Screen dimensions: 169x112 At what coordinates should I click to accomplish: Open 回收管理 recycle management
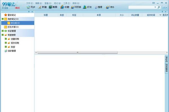pyautogui.click(x=12, y=51)
